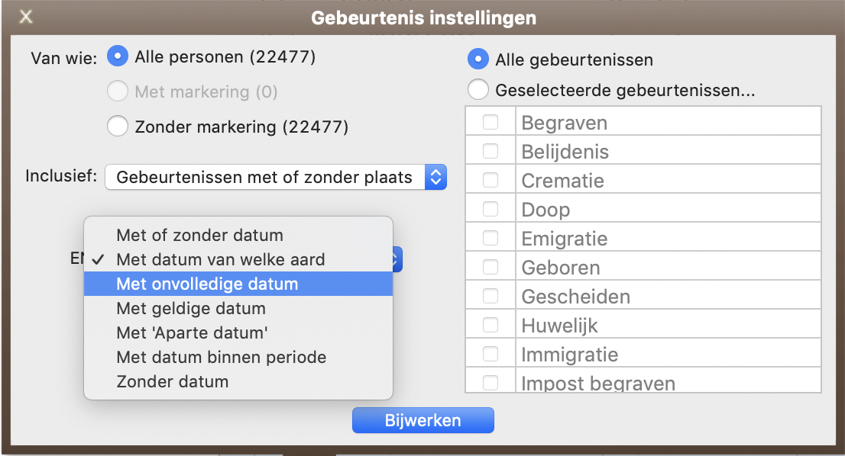Viewport: 845px width, 456px height.
Task: Pick 'Met datum van welke aard' option
Action: click(x=220, y=259)
